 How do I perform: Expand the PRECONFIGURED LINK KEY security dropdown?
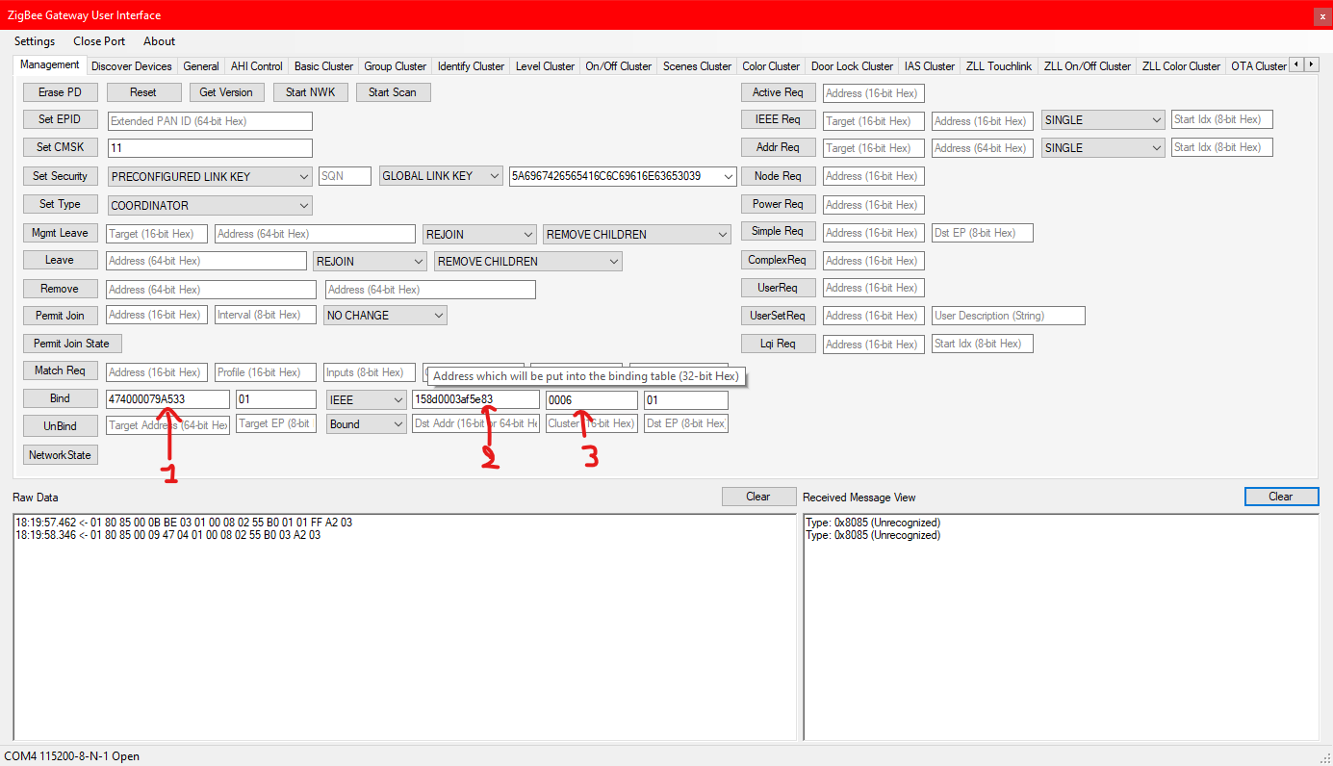coord(304,177)
